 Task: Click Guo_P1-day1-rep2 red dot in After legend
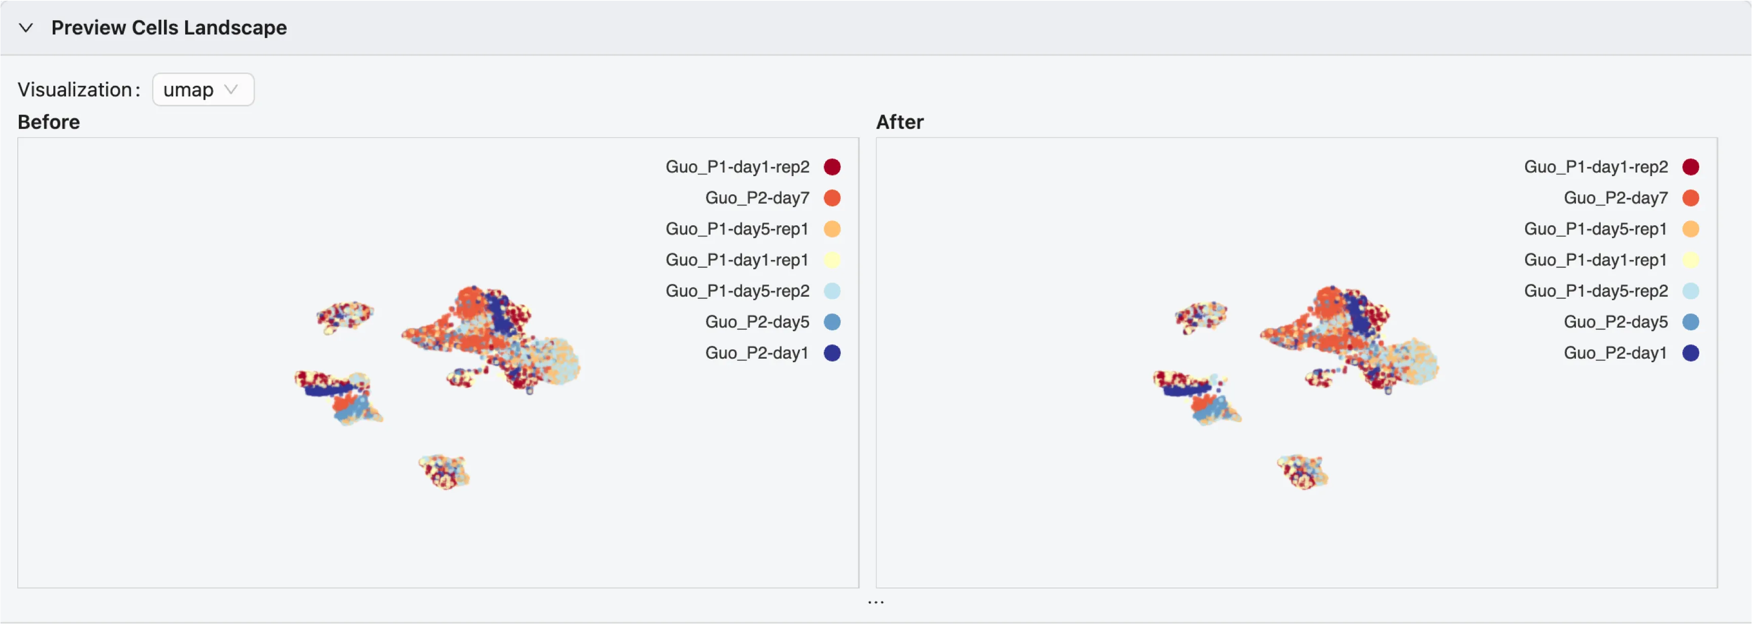(x=1690, y=167)
